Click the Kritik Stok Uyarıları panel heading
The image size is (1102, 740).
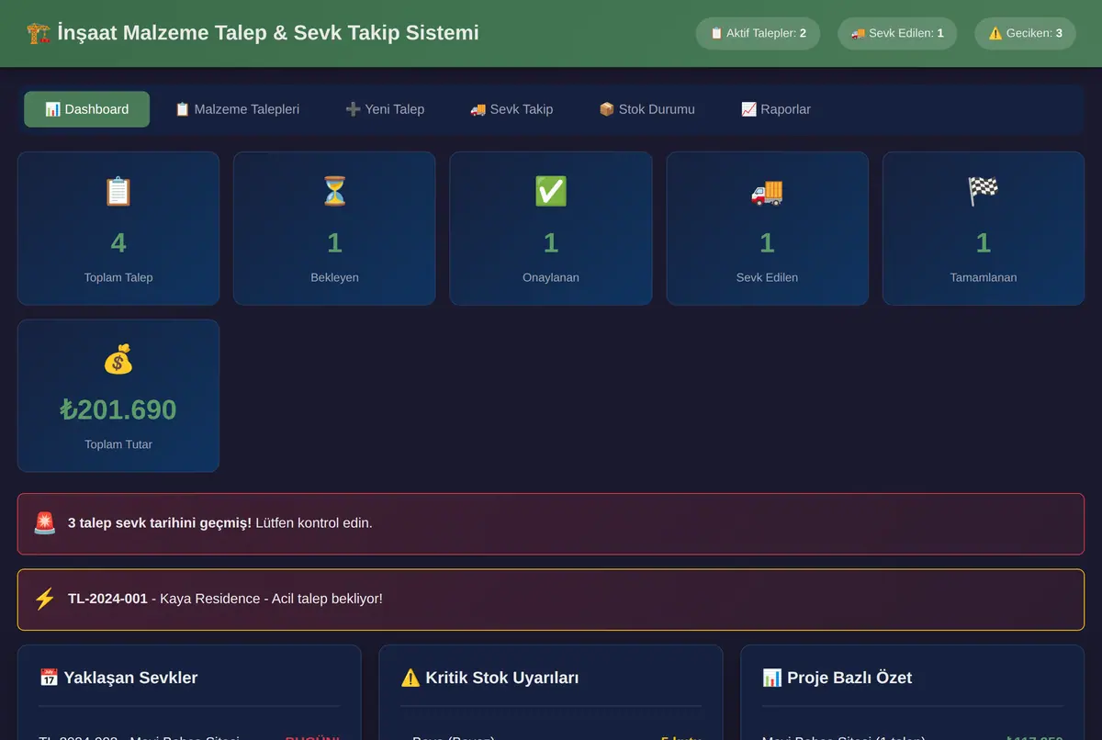502,678
